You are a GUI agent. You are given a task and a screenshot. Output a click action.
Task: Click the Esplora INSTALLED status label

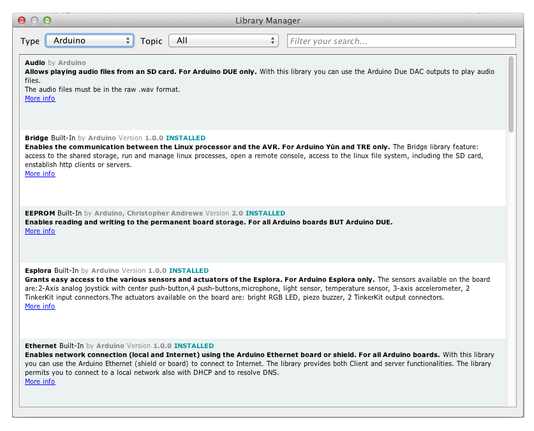189,271
